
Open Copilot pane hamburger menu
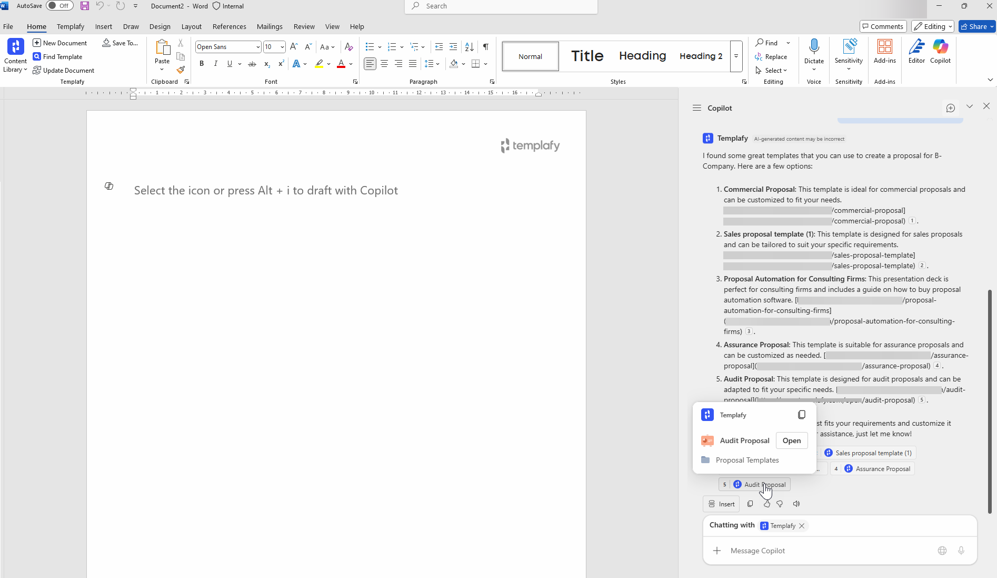click(x=697, y=108)
